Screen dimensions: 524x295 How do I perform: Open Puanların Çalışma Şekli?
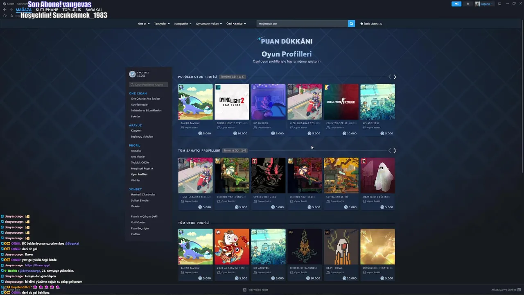[x=144, y=216]
